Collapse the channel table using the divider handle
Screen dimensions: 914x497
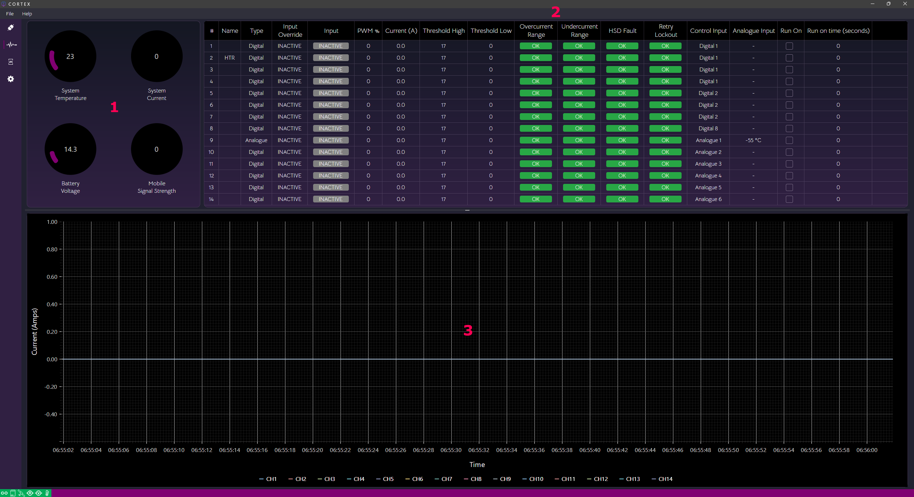[x=467, y=210]
